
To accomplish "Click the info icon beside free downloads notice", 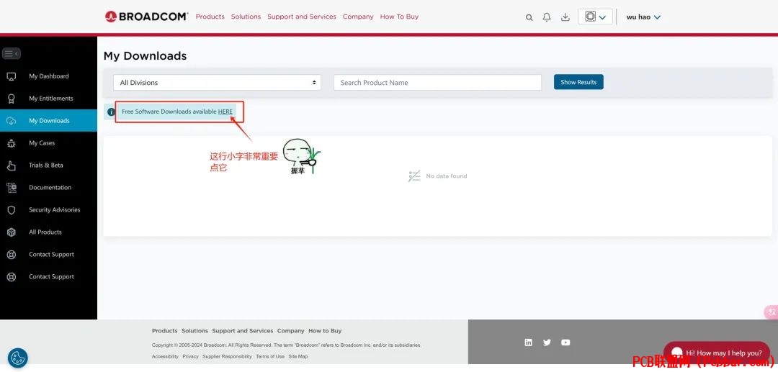I will tap(111, 112).
